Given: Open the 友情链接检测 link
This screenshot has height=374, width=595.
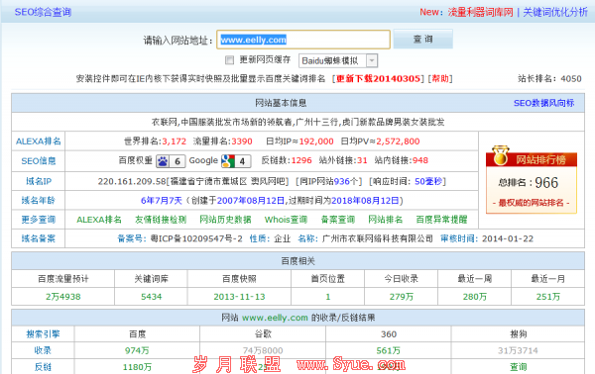Looking at the screenshot, I should 161,220.
